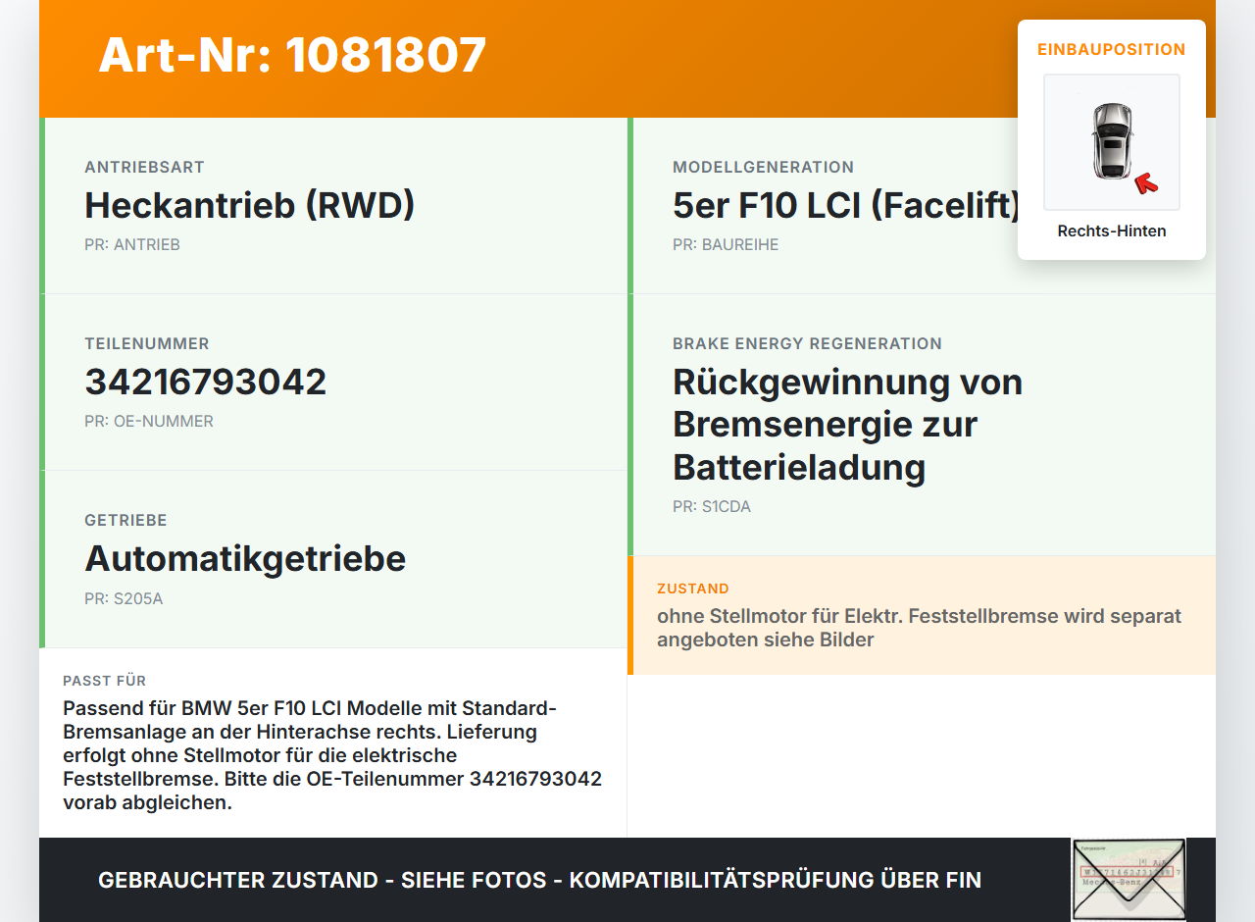Click the PR: BAUREIHE label
This screenshot has height=922, width=1255.
pyautogui.click(x=726, y=245)
